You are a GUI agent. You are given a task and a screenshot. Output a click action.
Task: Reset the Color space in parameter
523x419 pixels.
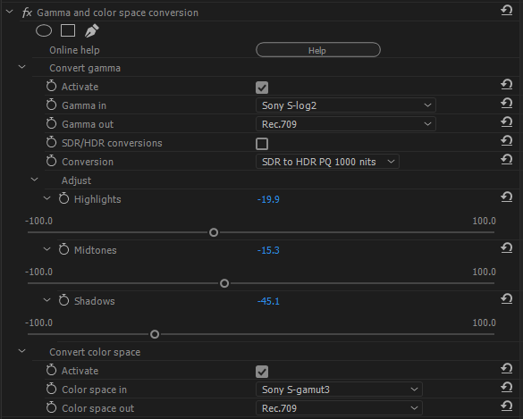[506, 388]
